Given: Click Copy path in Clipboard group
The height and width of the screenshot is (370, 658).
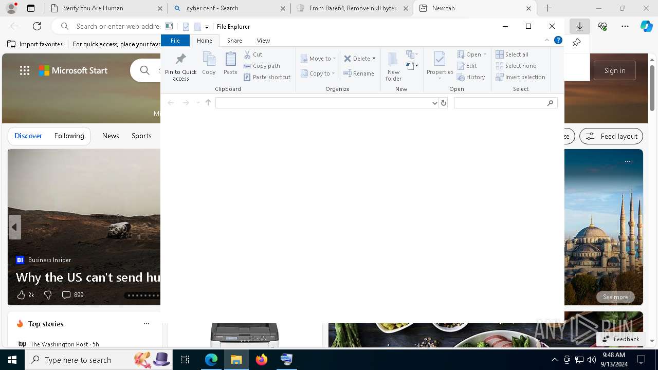Looking at the screenshot, I should tap(262, 66).
